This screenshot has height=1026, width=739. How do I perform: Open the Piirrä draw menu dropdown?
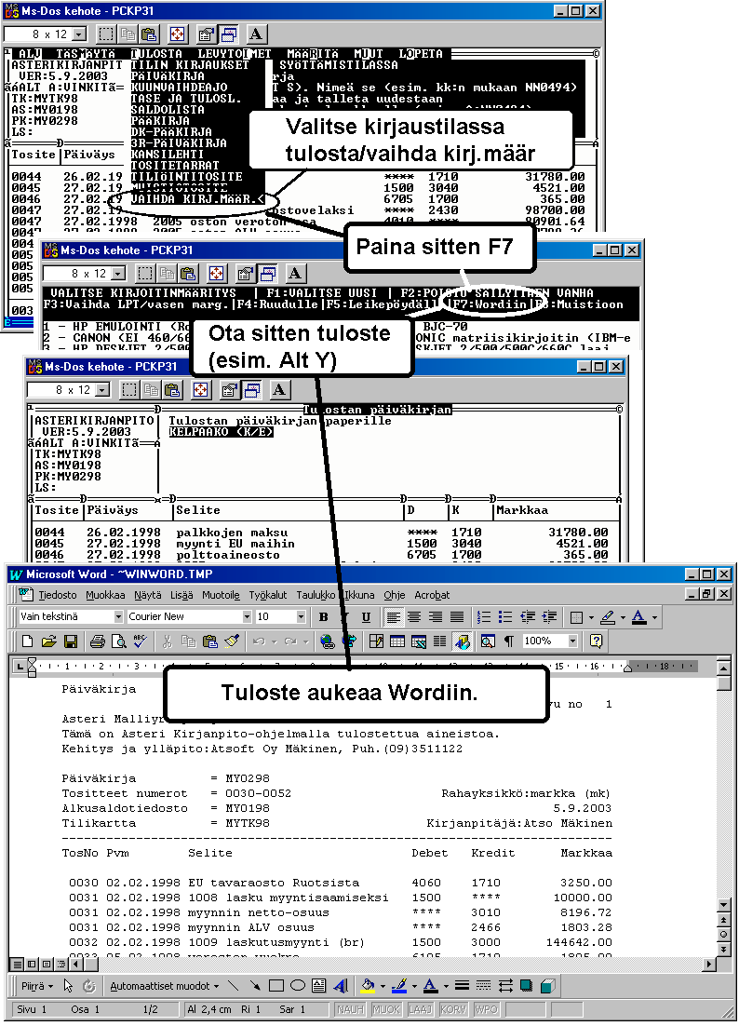36,985
